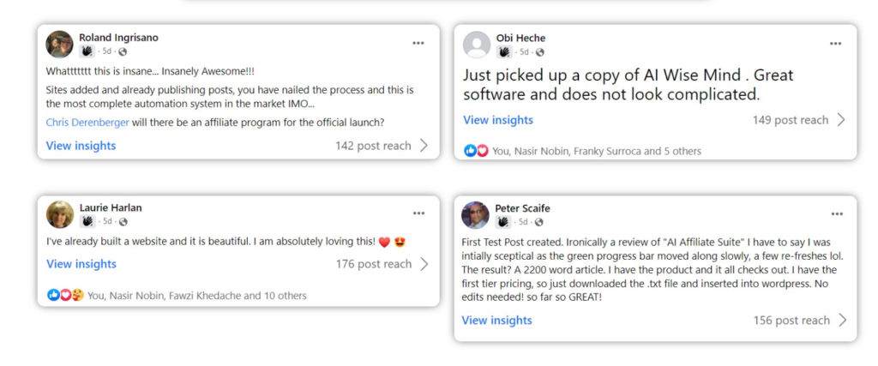Click the wave badge icon under Laurie Harlan's name
Viewport: 878px width, 366px height.
click(x=87, y=222)
